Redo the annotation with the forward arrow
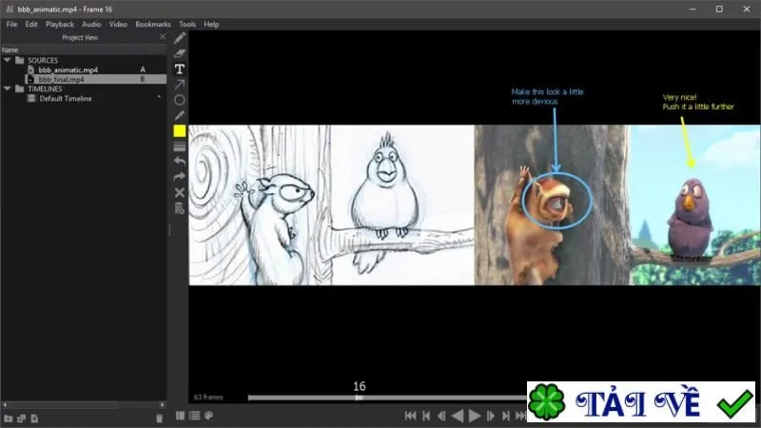The height and width of the screenshot is (428, 761). (x=180, y=177)
